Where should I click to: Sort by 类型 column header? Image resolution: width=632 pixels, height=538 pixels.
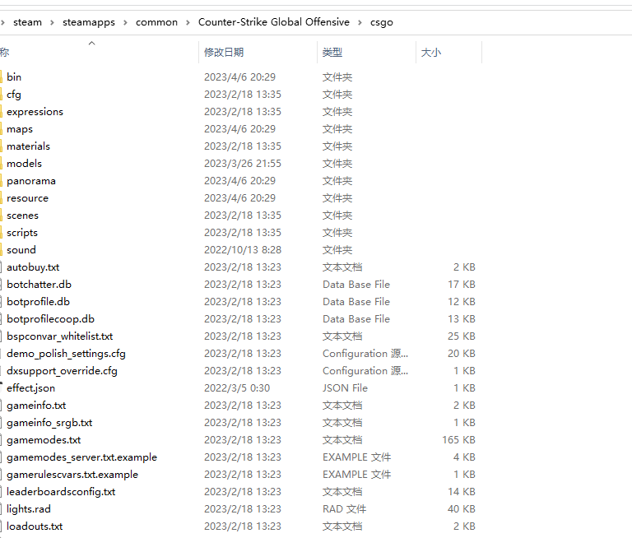pyautogui.click(x=332, y=53)
